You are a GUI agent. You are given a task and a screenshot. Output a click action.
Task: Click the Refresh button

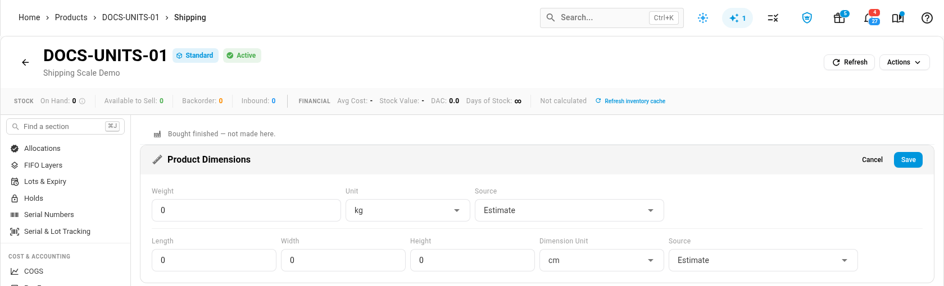(x=849, y=62)
